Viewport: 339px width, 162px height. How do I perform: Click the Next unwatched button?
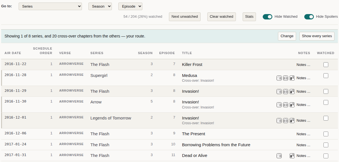[185, 17]
